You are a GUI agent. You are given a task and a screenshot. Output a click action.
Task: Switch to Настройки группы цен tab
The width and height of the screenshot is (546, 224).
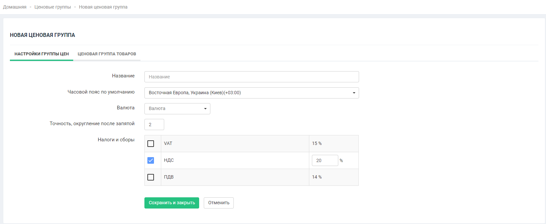42,54
